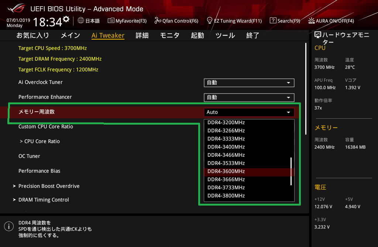Viewport: 378px width, 247px height.
Task: Click the main settings page scrollbar
Action: 306,89
